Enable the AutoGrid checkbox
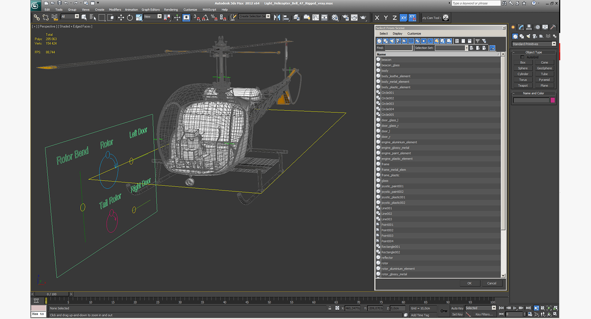Viewport: 591px width, 319px height. pyautogui.click(x=522, y=57)
